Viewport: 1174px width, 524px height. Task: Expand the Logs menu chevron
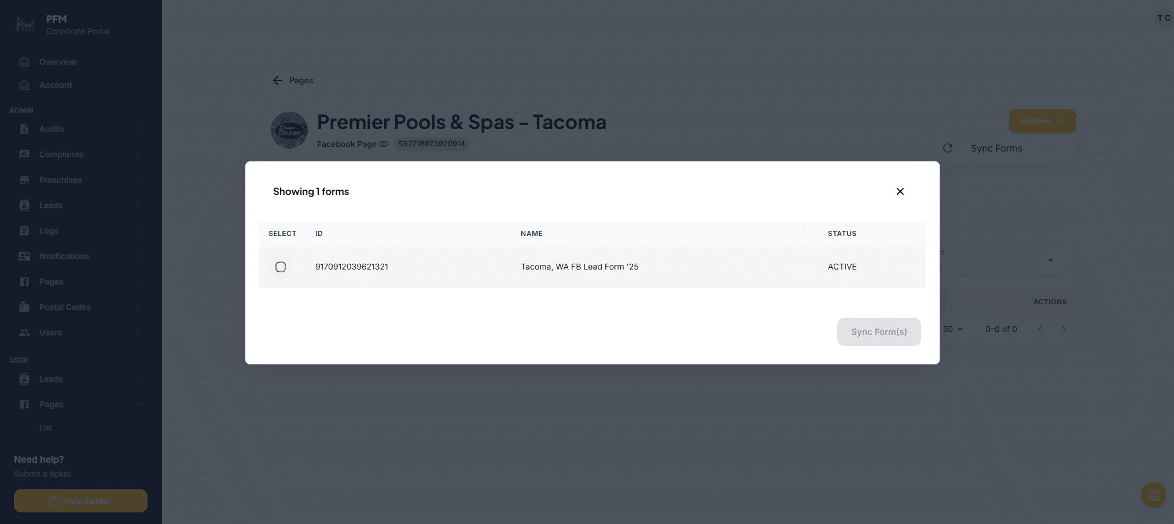[x=138, y=231]
